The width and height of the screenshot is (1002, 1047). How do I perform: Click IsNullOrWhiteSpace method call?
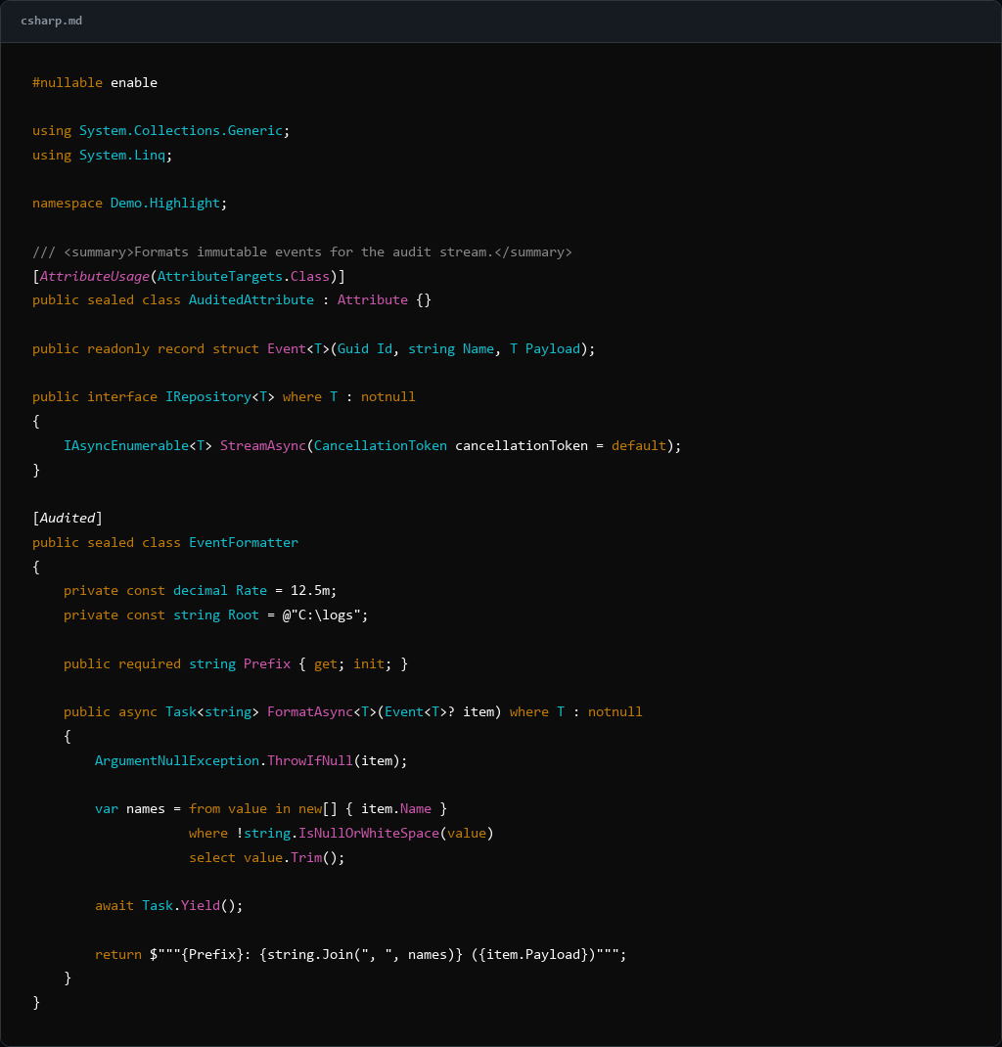pyautogui.click(x=369, y=834)
